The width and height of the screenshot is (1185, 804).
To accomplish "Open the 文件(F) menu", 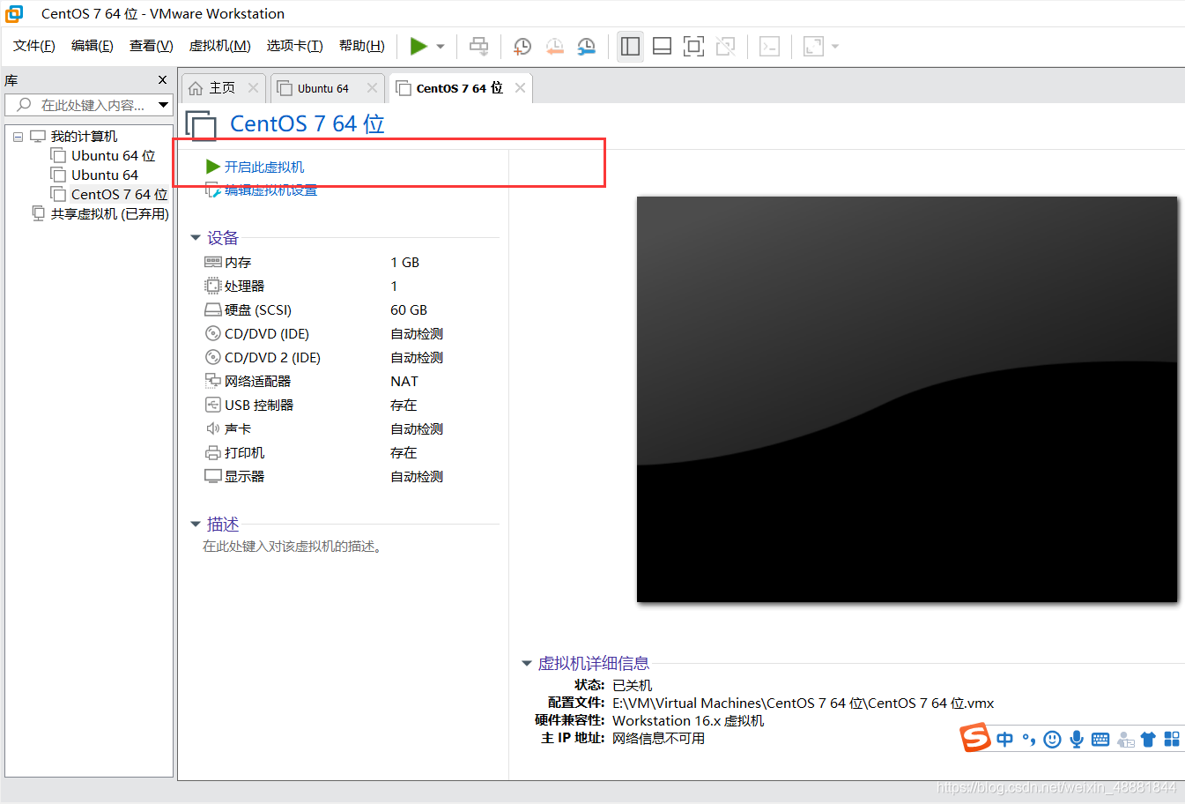I will point(34,46).
